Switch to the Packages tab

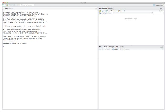click(111, 47)
